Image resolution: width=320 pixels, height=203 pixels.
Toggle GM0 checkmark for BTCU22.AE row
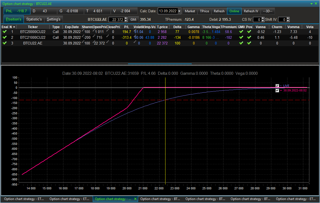pos(241,43)
